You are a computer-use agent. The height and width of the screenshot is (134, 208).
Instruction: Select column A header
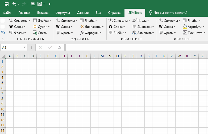[10, 56]
